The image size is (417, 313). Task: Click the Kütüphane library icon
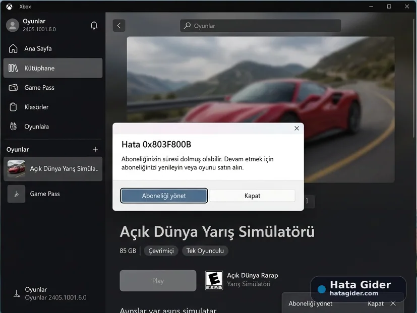pos(13,68)
